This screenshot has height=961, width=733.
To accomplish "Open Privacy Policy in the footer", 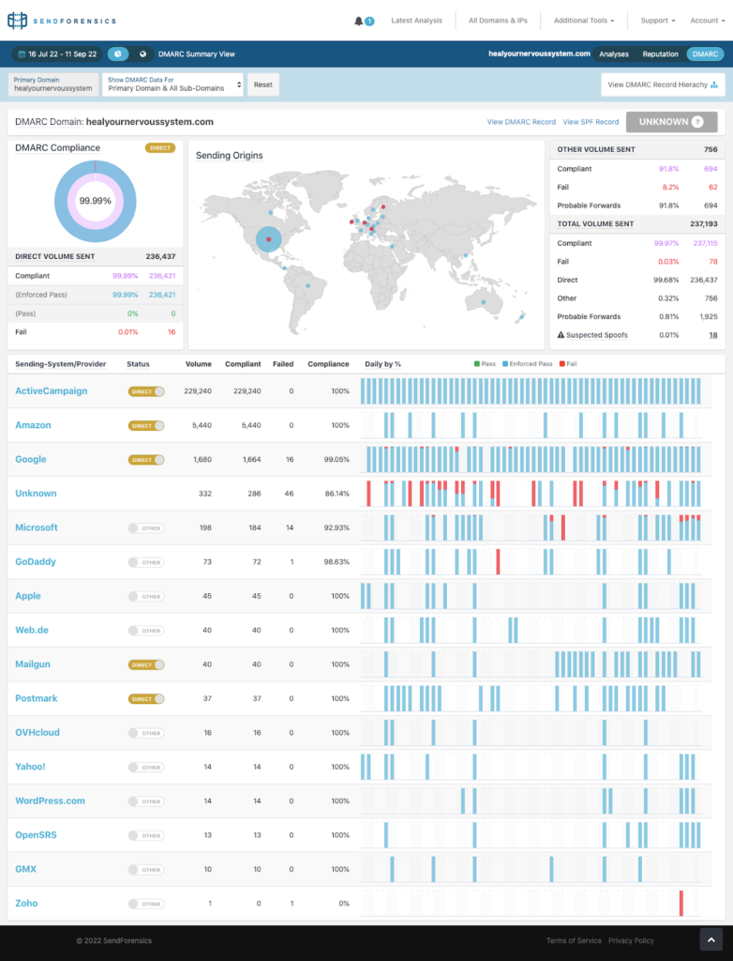I will point(631,940).
